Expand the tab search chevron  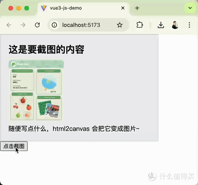190,8
